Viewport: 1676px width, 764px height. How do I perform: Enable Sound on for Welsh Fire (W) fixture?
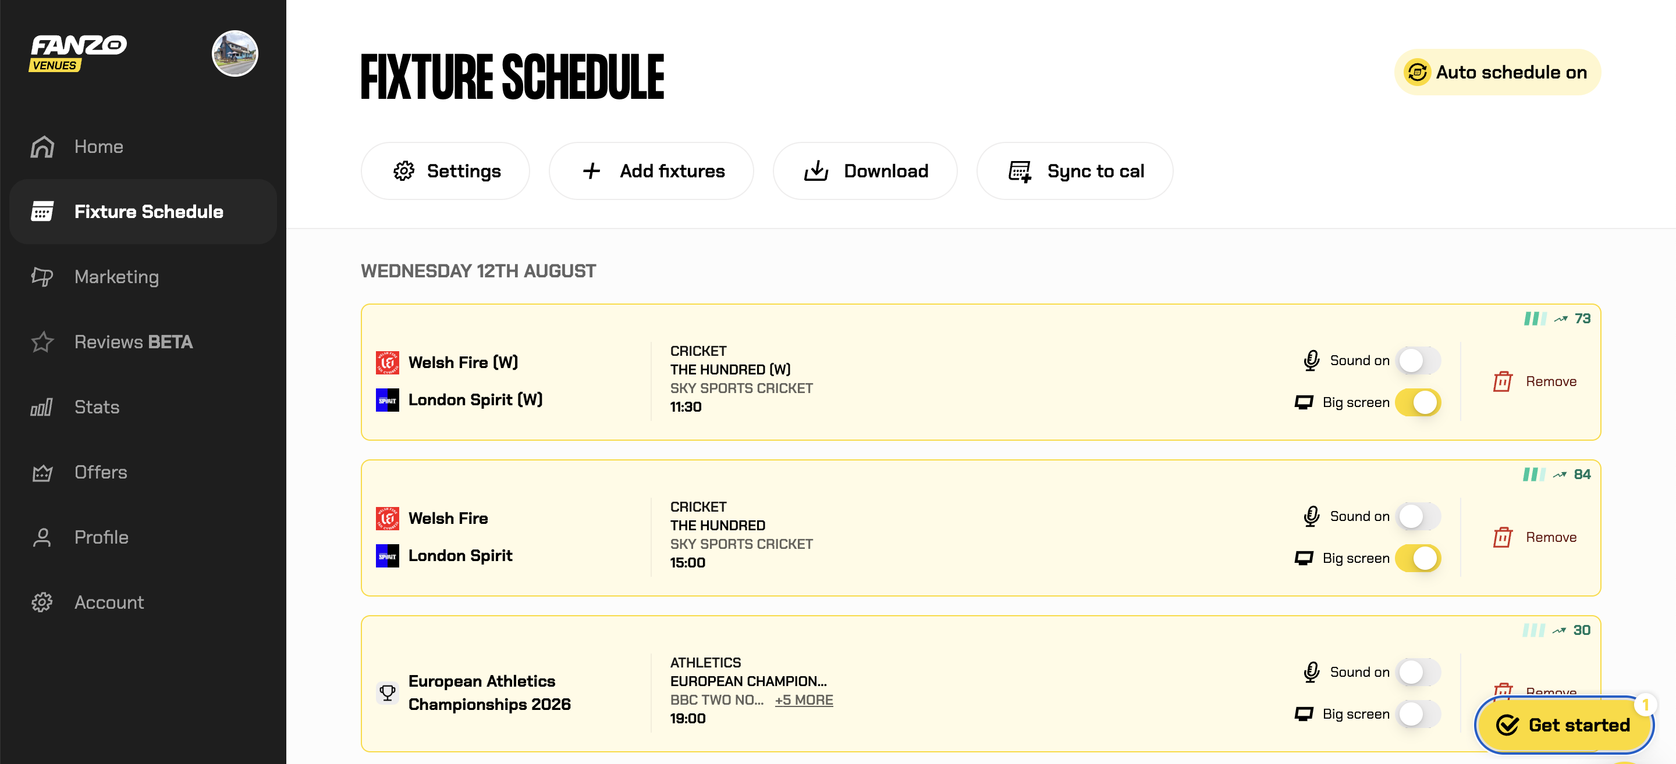1418,360
